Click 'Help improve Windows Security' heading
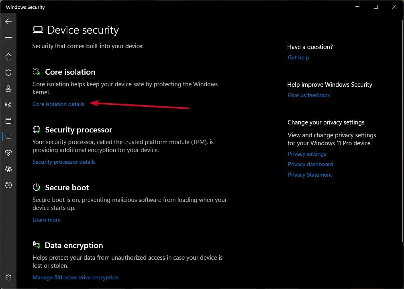Screen dimensions: 404x289 coord(330,85)
